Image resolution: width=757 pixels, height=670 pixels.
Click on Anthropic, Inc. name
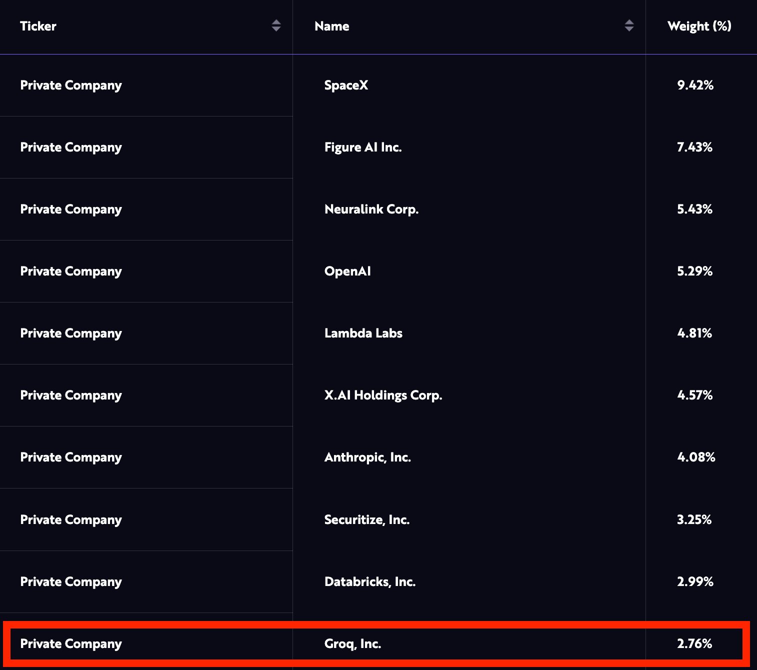(x=367, y=457)
